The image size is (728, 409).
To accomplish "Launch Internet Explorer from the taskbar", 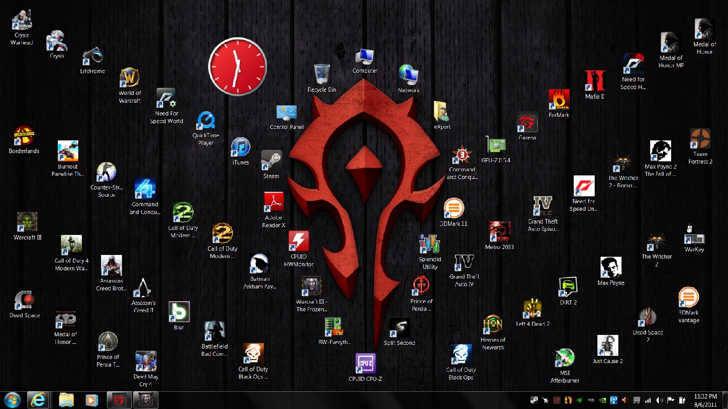I will (38, 400).
